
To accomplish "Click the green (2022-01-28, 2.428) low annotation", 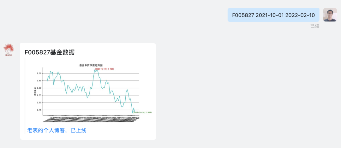I will [142, 112].
